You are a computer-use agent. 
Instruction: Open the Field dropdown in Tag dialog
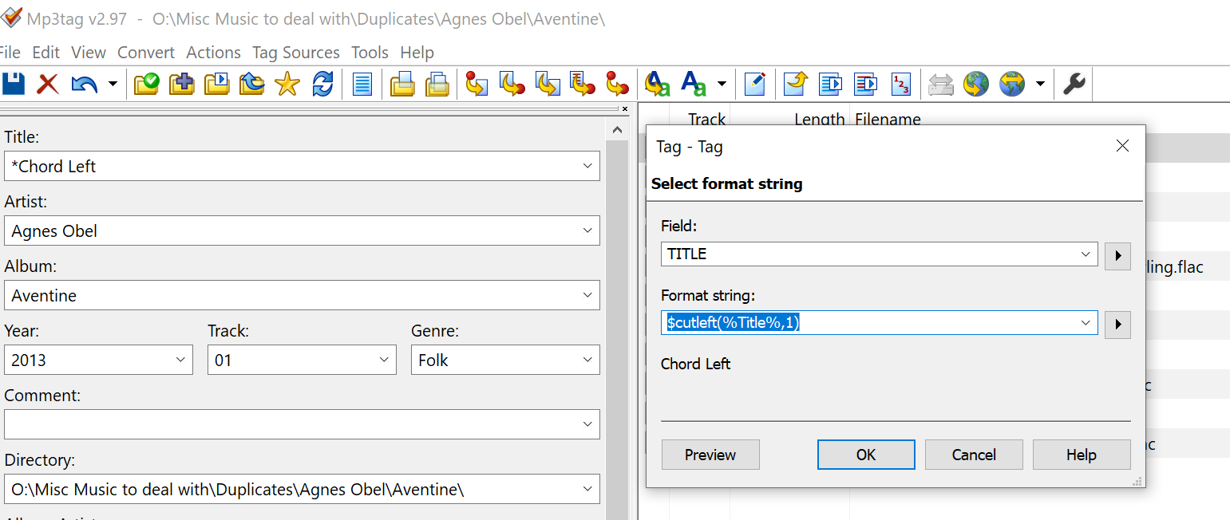tap(1086, 253)
